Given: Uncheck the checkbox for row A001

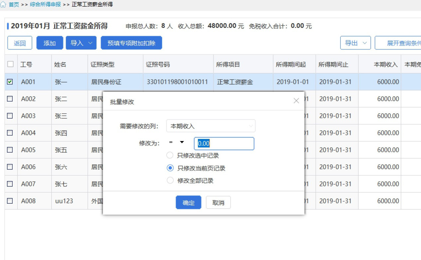Looking at the screenshot, I should coord(10,82).
